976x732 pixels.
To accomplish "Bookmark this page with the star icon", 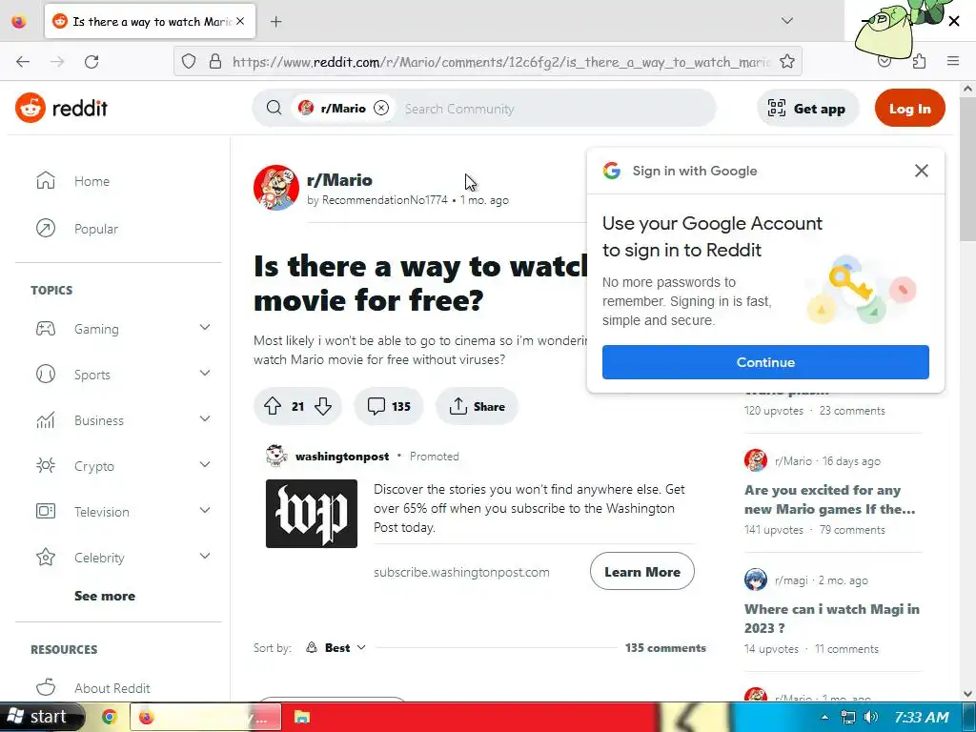I will click(x=786, y=62).
